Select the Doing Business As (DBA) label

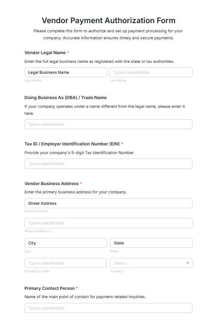click(65, 98)
